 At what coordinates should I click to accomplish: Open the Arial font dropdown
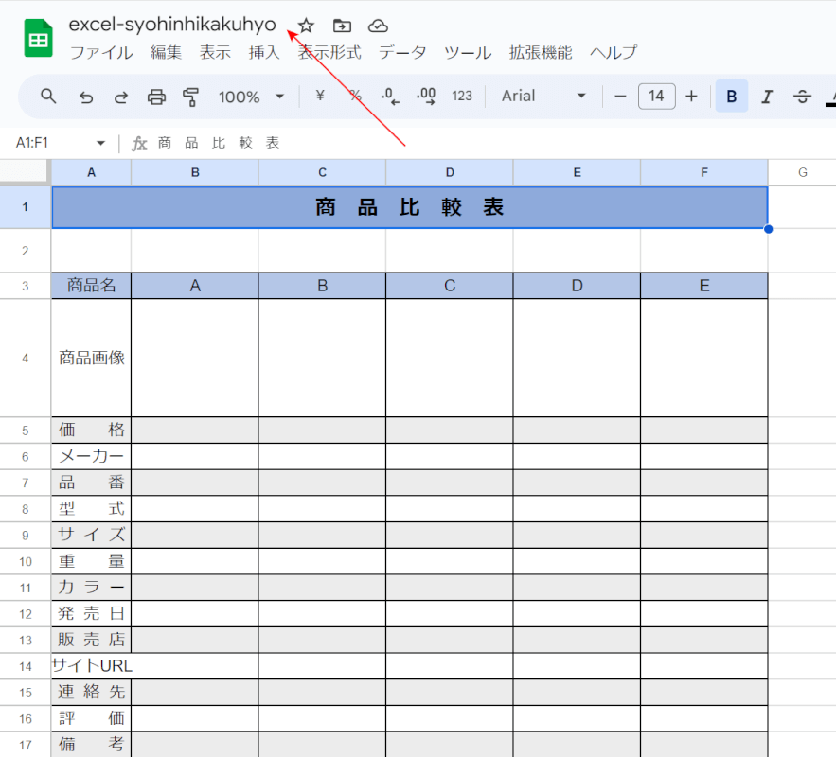[544, 96]
